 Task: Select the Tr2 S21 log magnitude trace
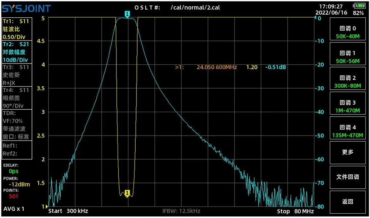pyautogui.click(x=17, y=52)
